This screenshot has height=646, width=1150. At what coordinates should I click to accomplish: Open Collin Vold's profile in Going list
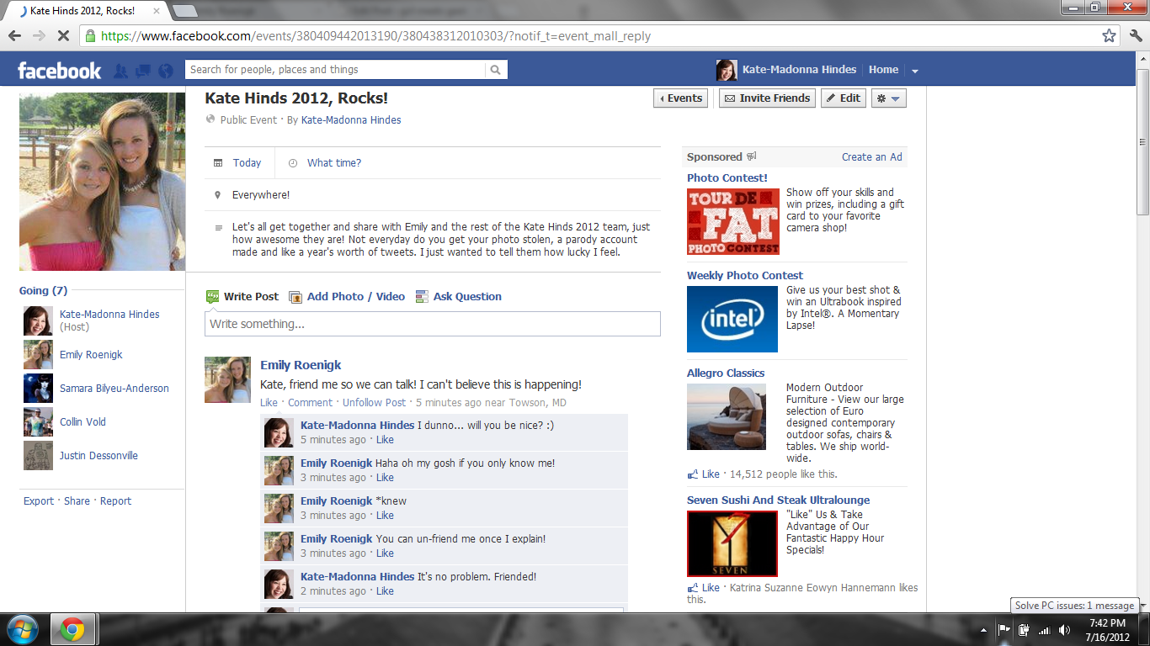[x=83, y=422]
